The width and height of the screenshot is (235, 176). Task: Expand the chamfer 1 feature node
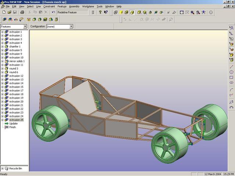(x=3, y=47)
